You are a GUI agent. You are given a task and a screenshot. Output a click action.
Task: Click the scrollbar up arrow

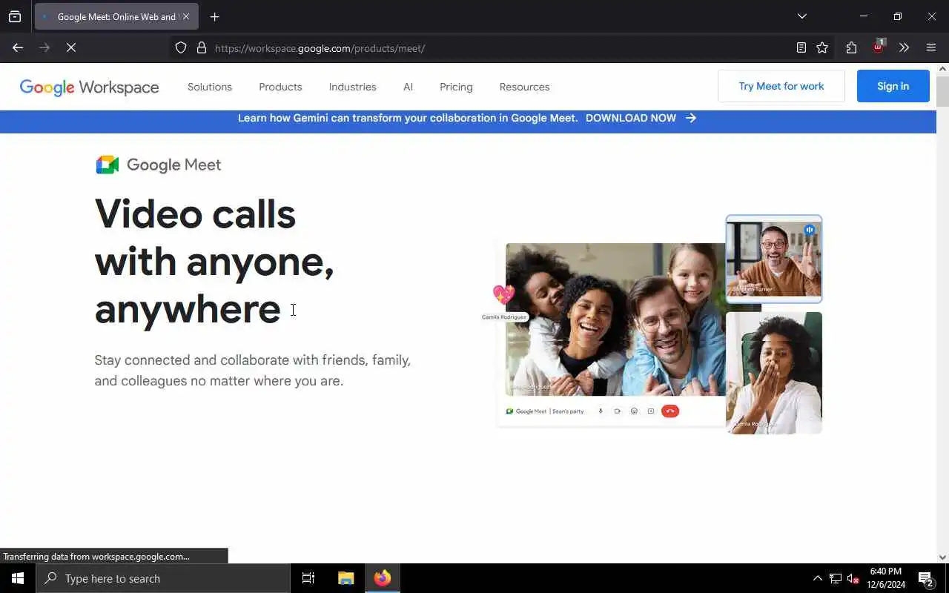(942, 69)
